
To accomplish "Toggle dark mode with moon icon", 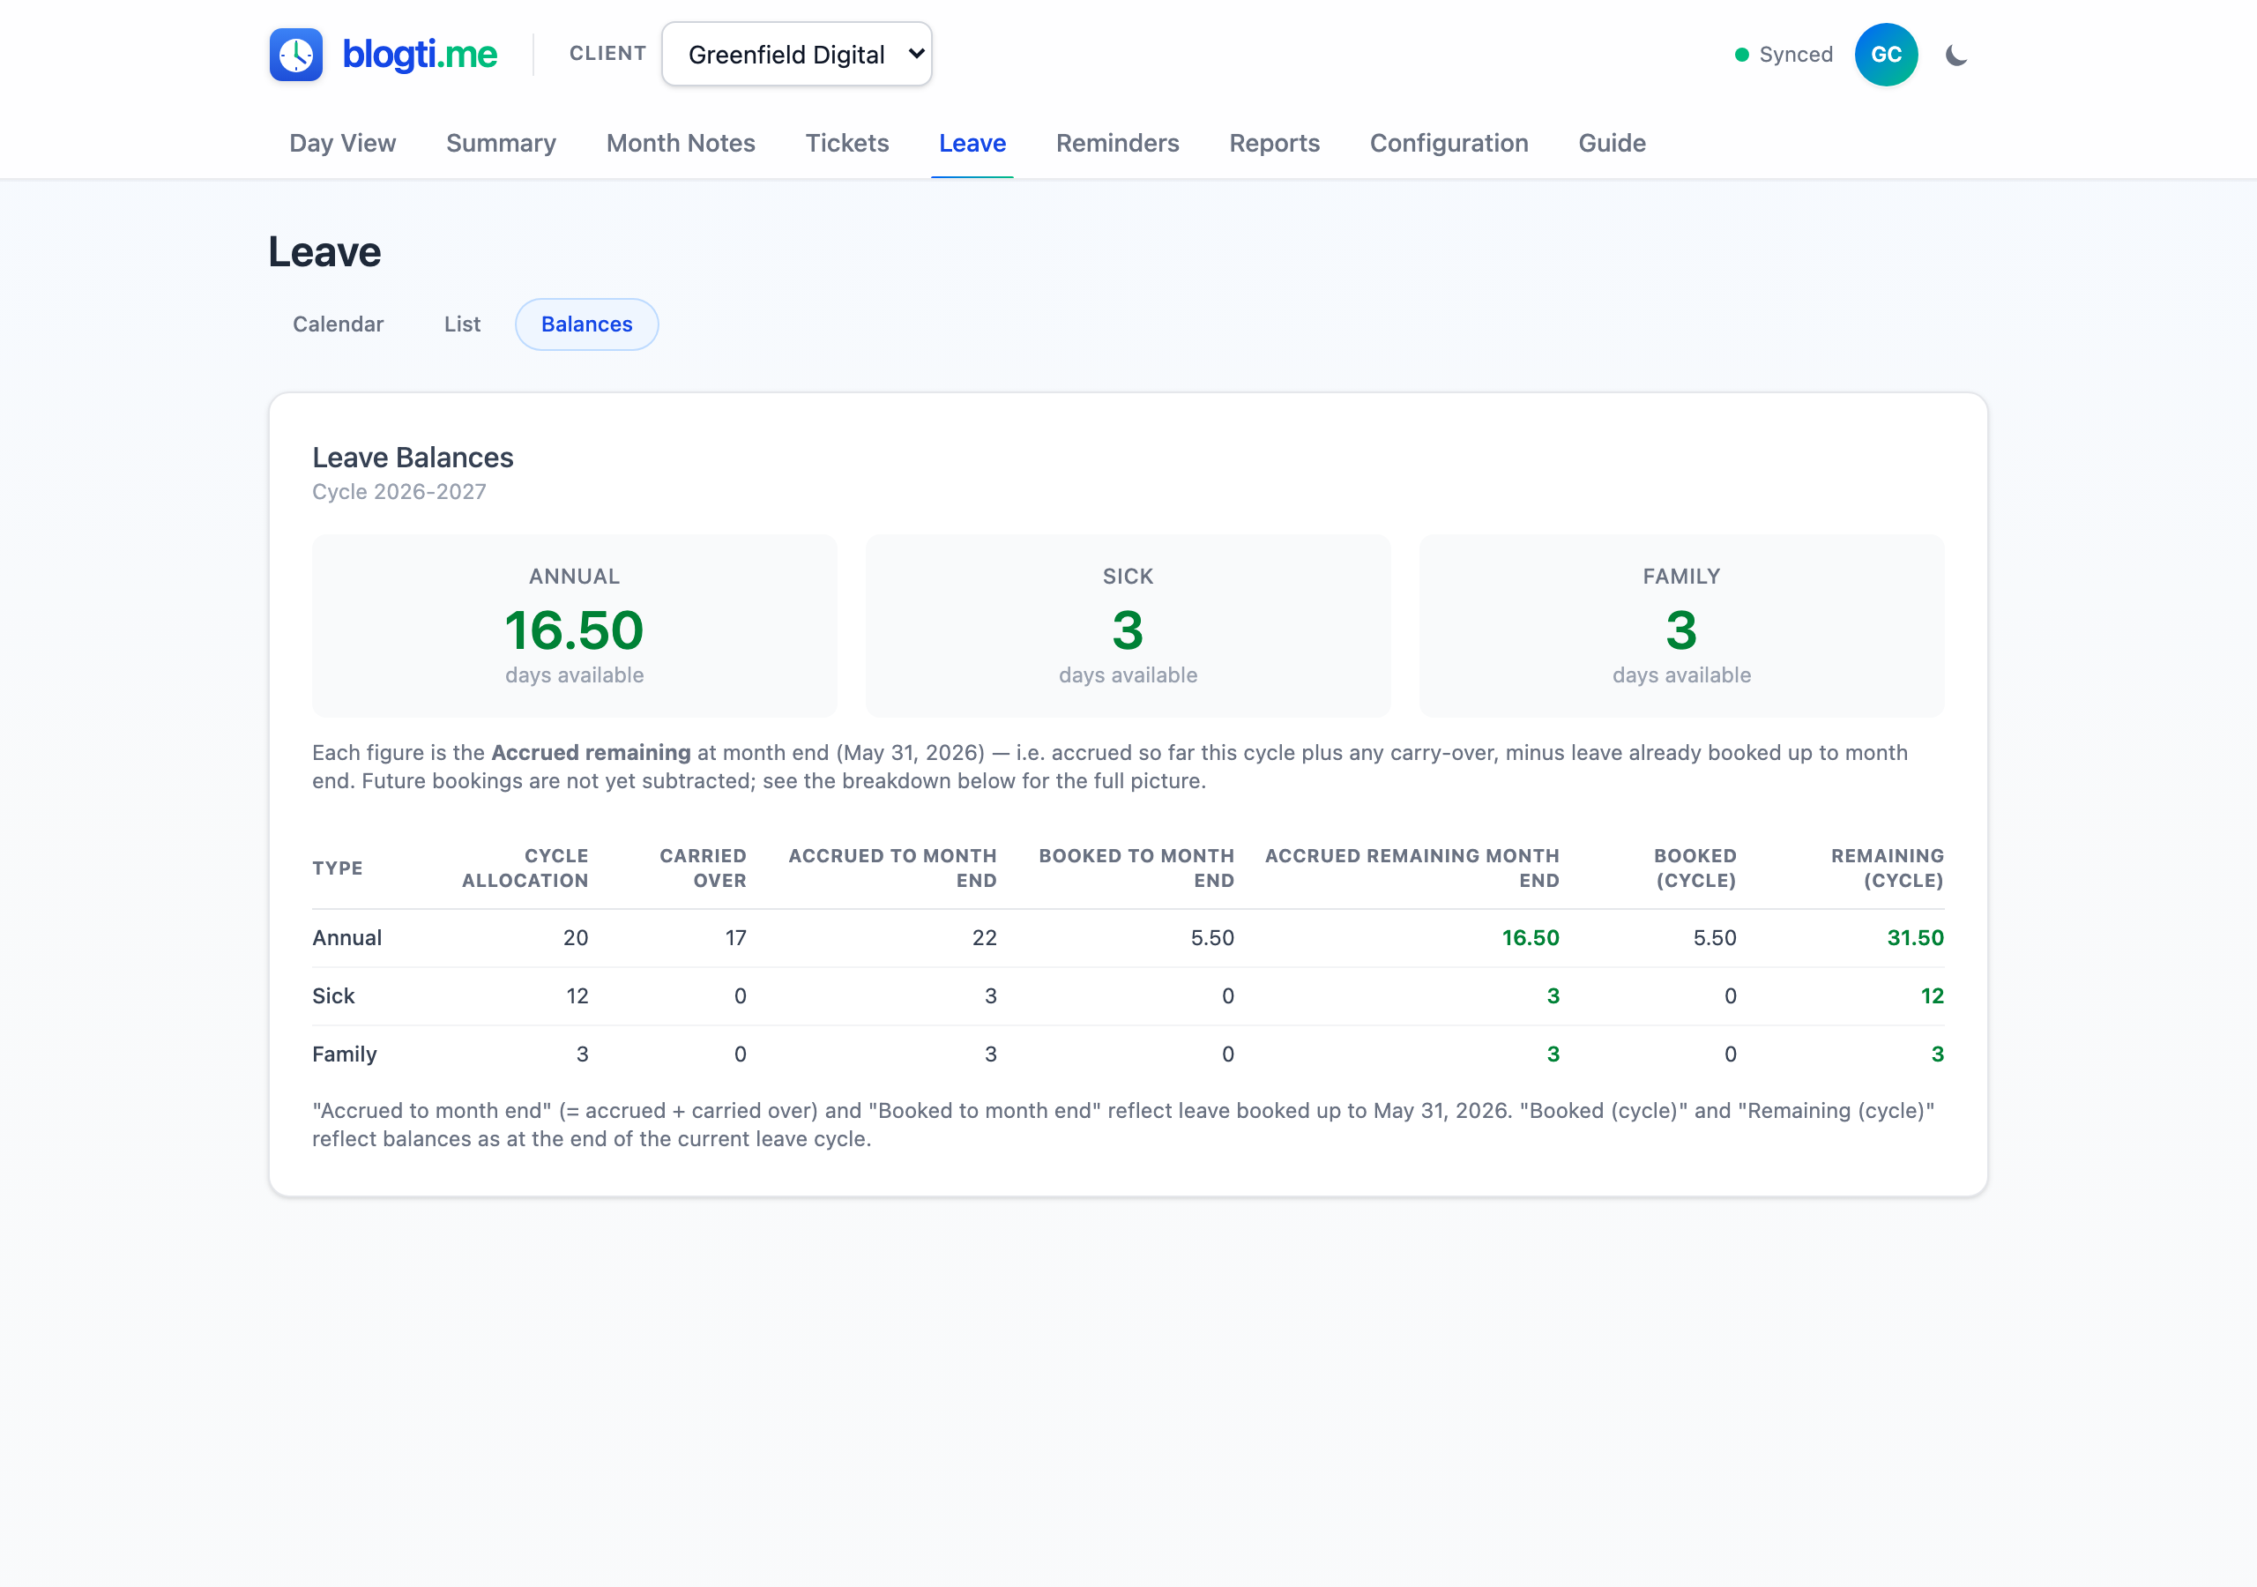I will (1956, 55).
